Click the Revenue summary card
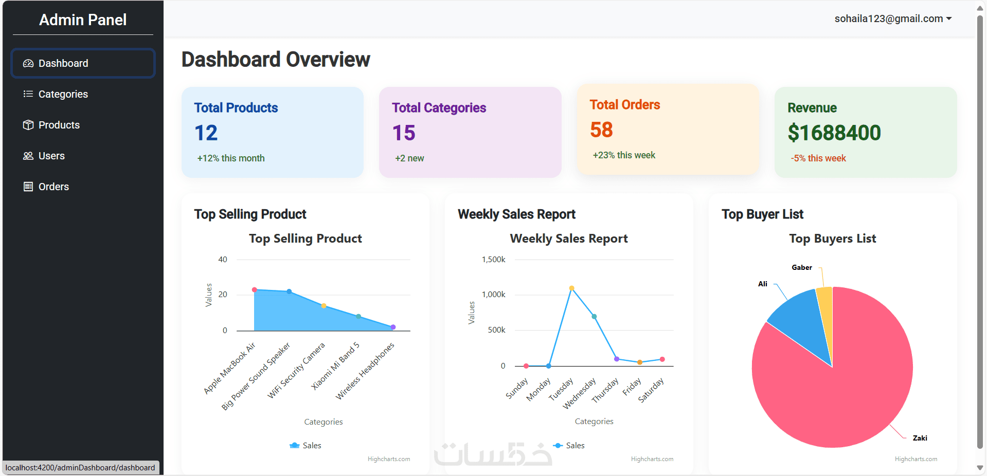987x476 pixels. (866, 132)
